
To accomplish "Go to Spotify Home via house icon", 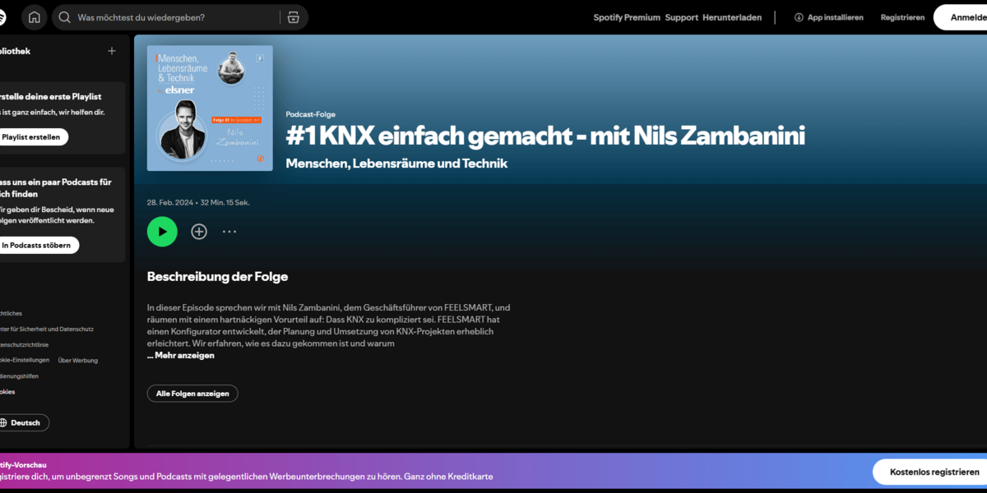I will coord(34,17).
